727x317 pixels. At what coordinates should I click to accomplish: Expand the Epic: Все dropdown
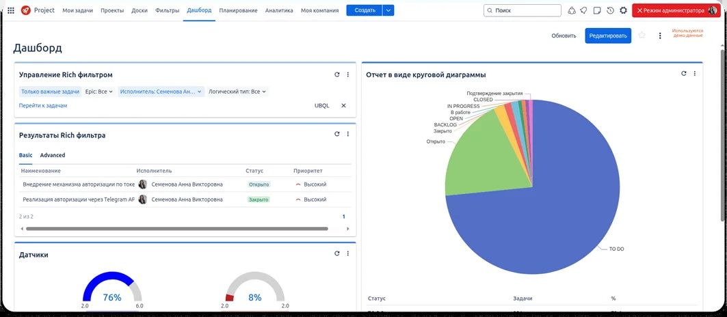pyautogui.click(x=99, y=92)
